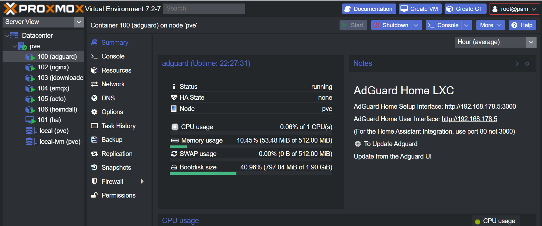This screenshot has height=226, width=542.
Task: Click the Proxmox logo
Action: pyautogui.click(x=44, y=9)
